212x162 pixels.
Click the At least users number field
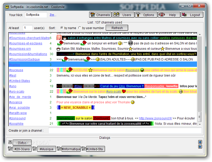(x=28, y=28)
